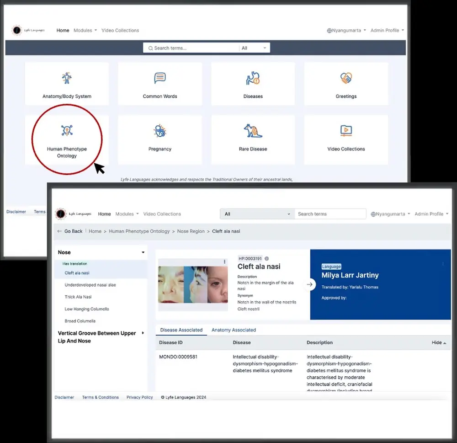The height and width of the screenshot is (443, 457).
Task: Click Human Phenotype Ontology breadcrumb link
Action: coord(139,231)
